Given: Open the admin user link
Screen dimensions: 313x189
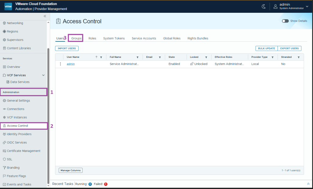Looking at the screenshot, I should [x=71, y=64].
